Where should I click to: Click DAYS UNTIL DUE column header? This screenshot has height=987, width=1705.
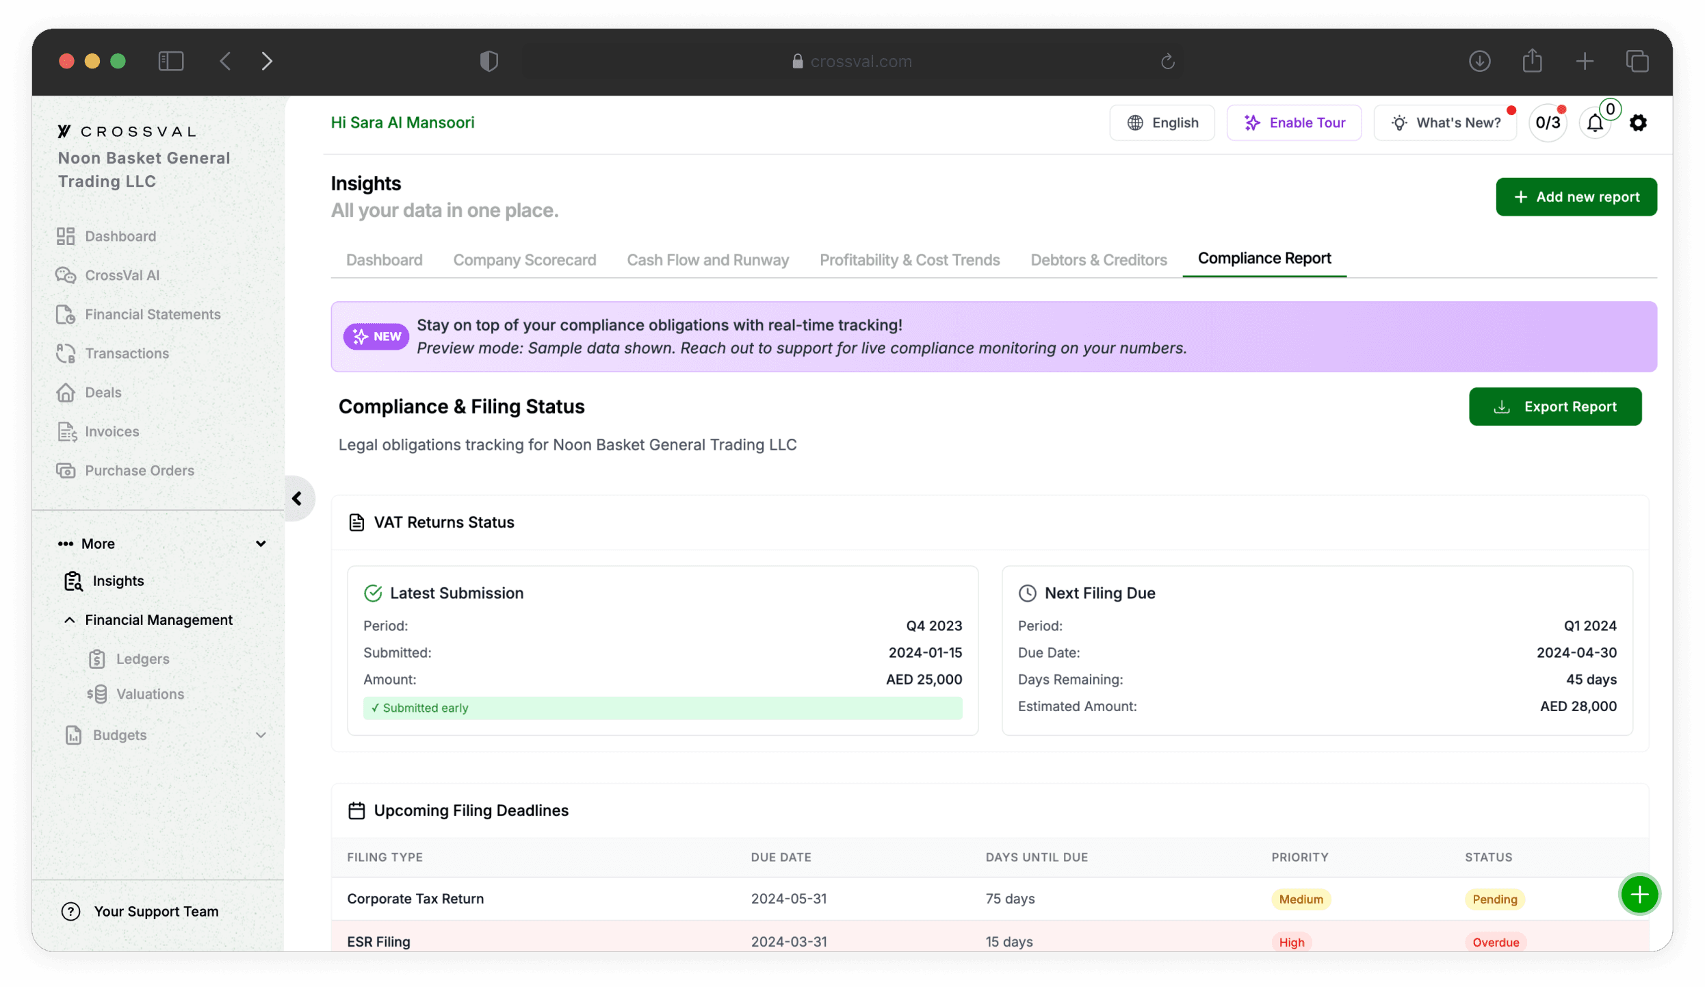(1036, 857)
